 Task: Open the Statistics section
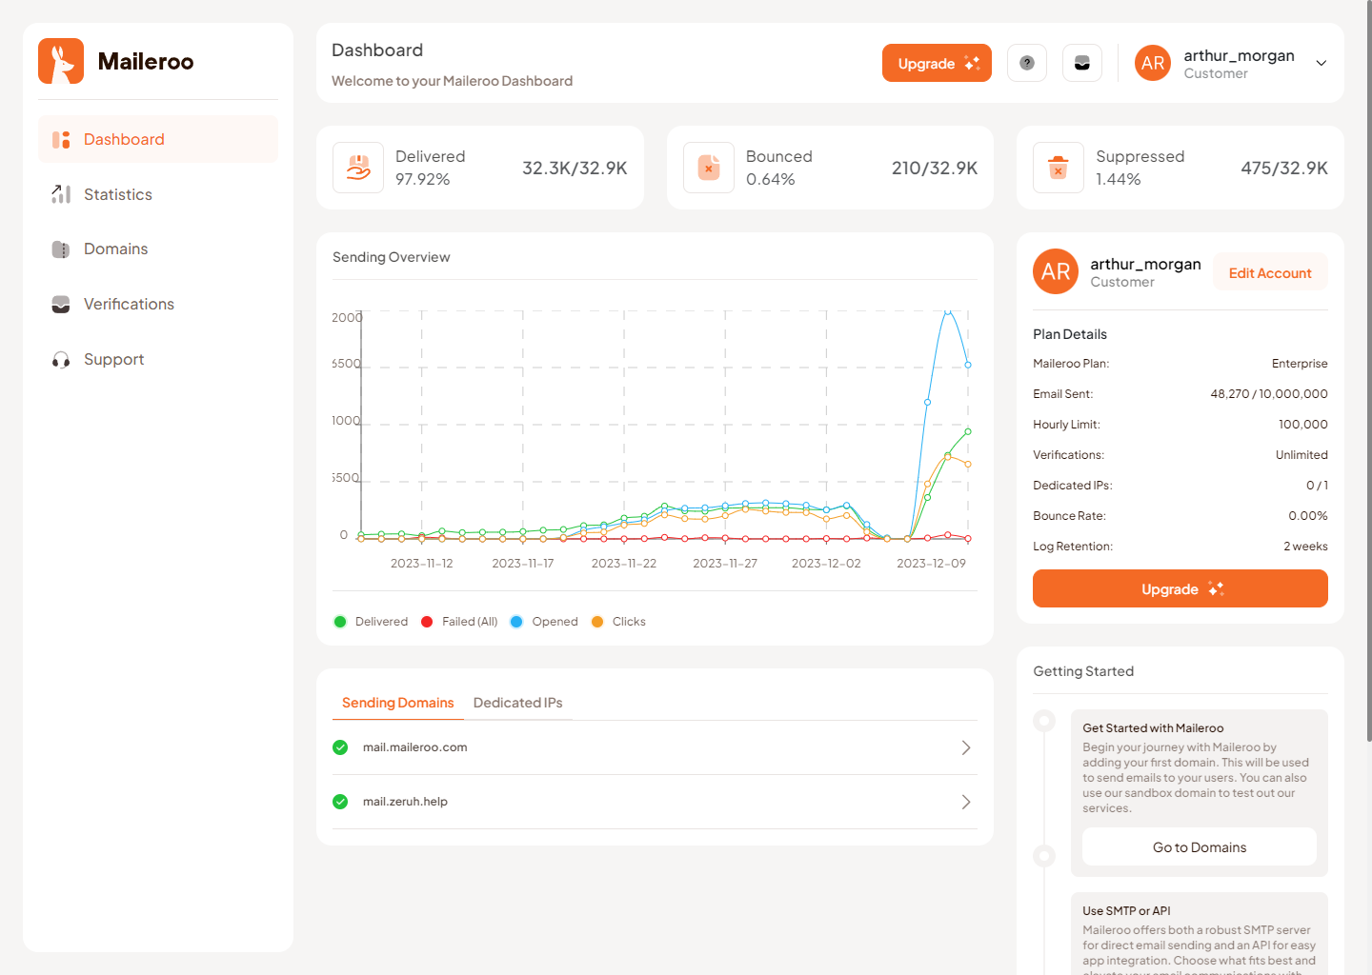[117, 194]
